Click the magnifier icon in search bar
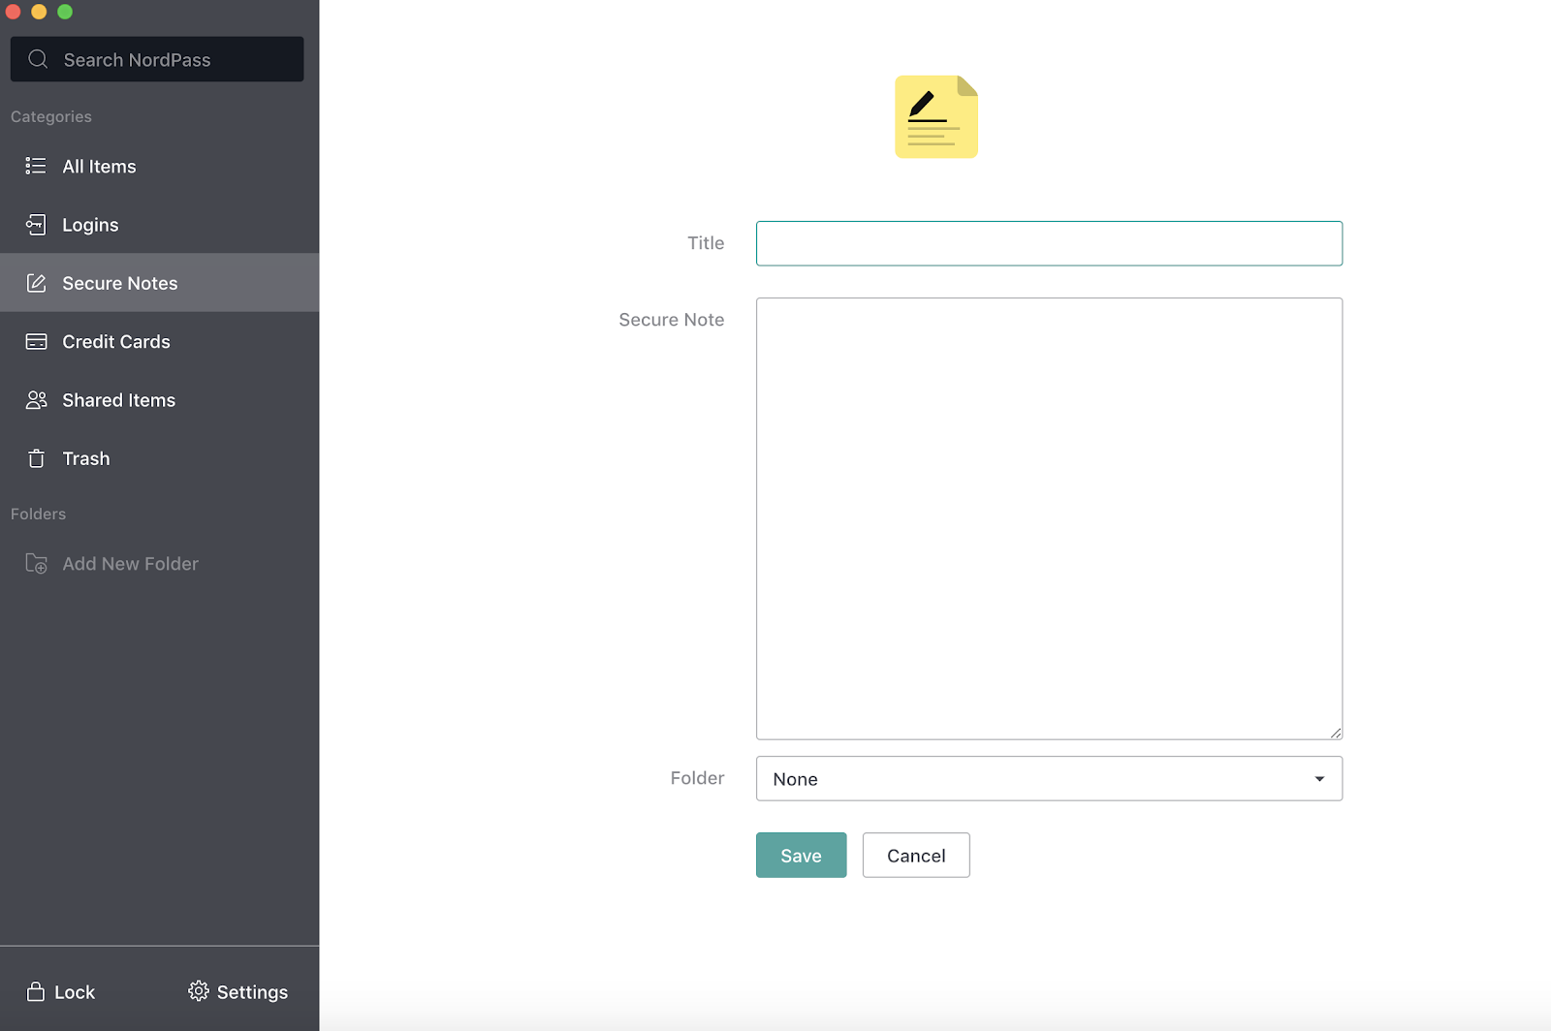Viewport: 1551px width, 1031px height. point(38,59)
